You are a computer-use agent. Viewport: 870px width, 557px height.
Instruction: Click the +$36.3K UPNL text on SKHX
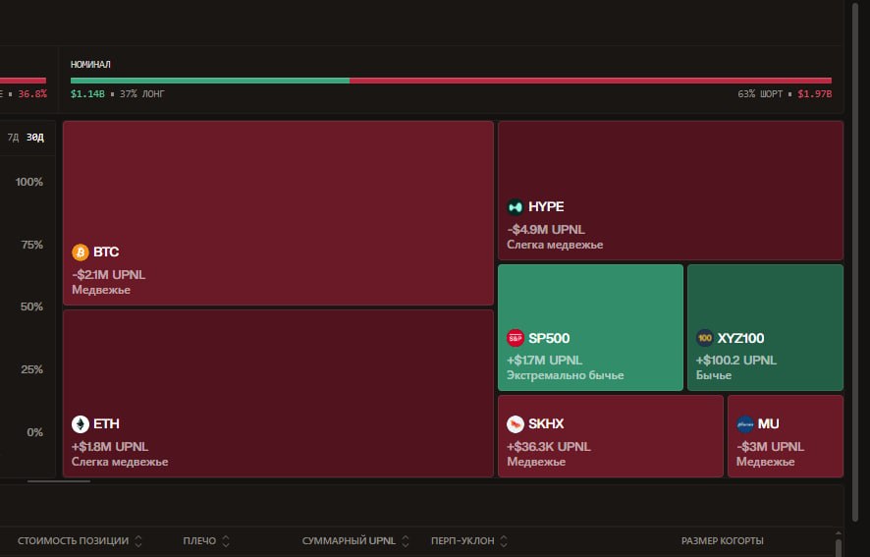(x=549, y=447)
